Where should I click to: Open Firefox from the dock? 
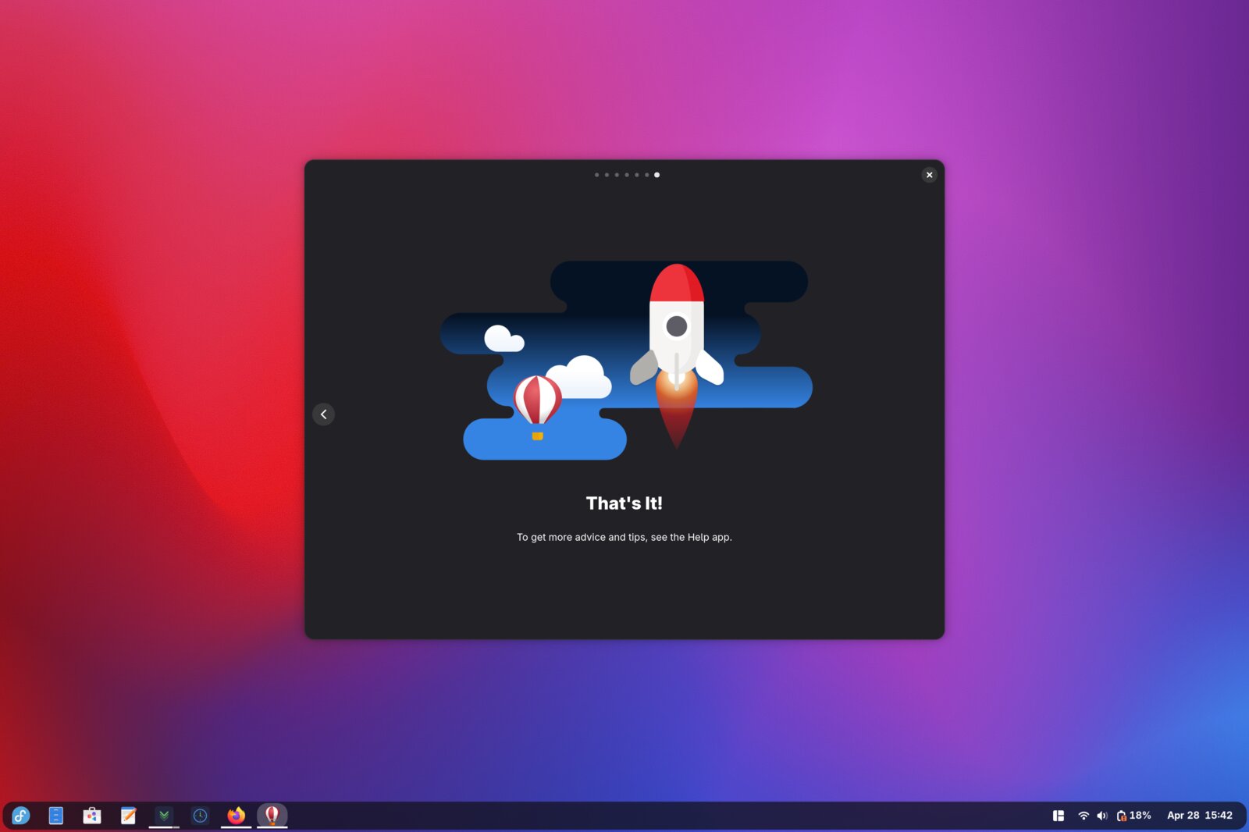click(237, 816)
